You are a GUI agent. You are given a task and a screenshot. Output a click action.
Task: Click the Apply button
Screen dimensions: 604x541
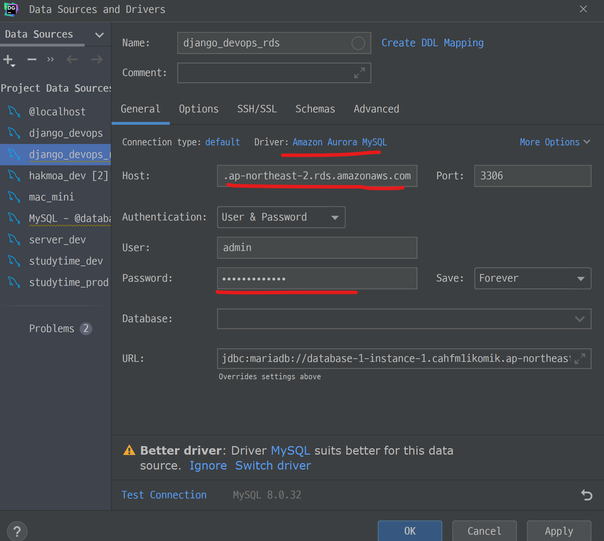tap(559, 531)
